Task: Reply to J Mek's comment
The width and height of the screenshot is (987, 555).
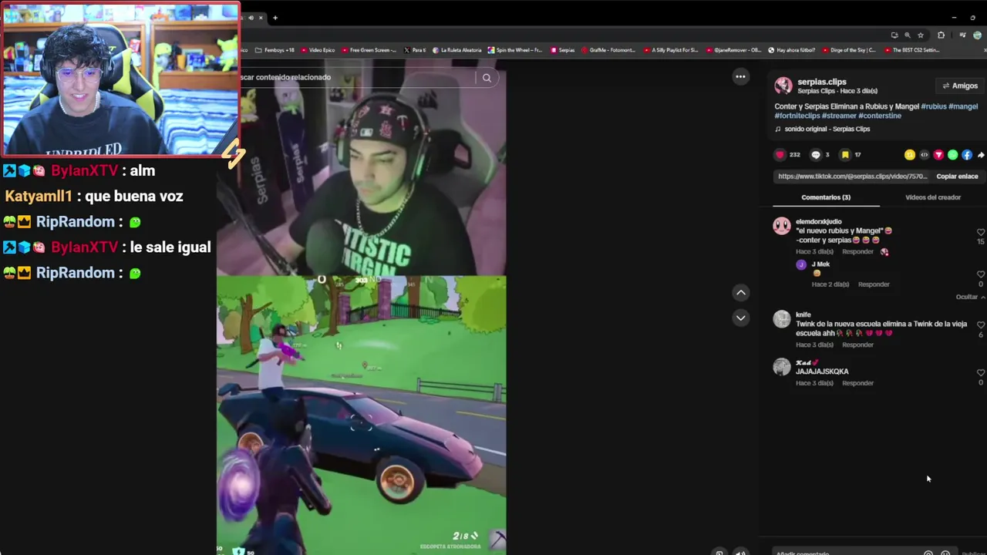Action: tap(874, 284)
